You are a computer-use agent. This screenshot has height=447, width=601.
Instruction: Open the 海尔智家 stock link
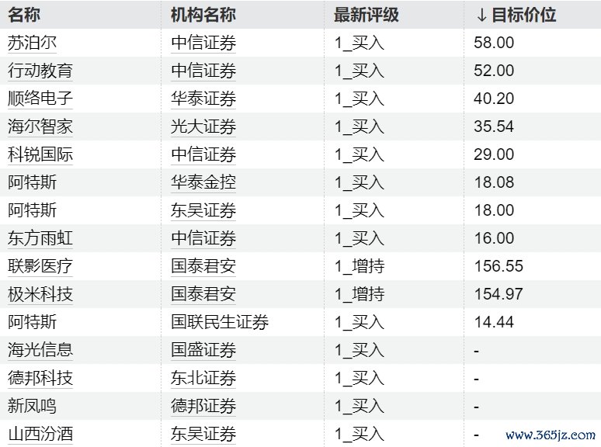(x=40, y=126)
